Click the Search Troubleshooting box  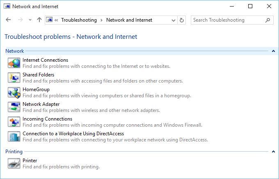pyautogui.click(x=232, y=20)
